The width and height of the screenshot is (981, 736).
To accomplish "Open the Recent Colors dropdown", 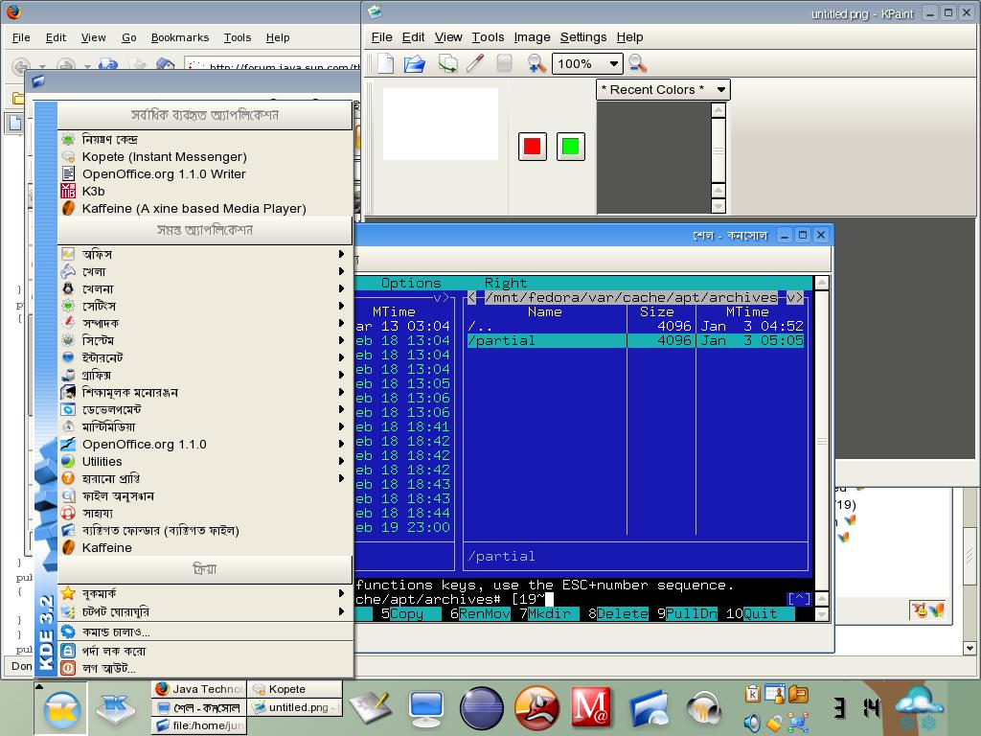I will pos(663,89).
